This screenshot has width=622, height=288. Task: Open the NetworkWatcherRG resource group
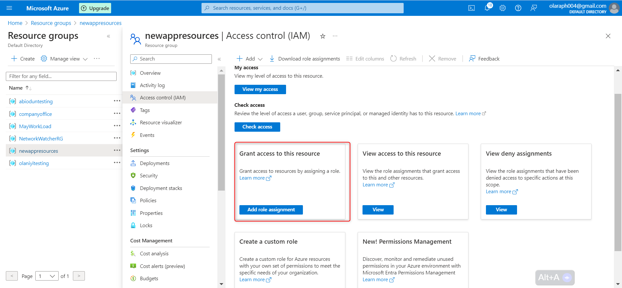click(41, 138)
